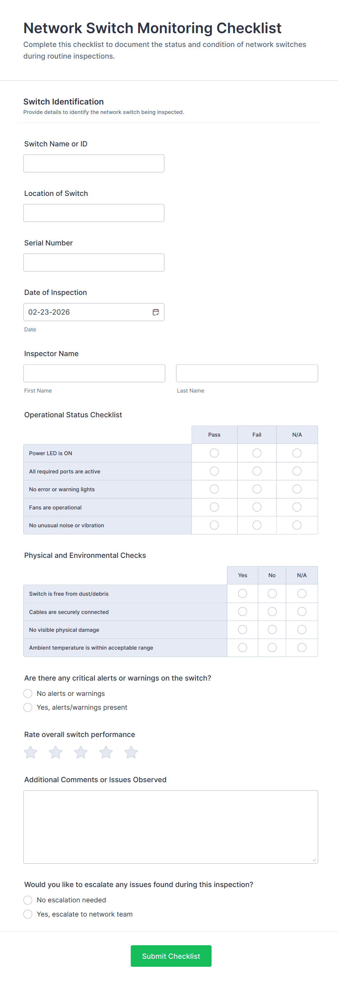Image resolution: width=338 pixels, height=985 pixels.
Task: Choose No for No visible physical damage
Action: tap(272, 629)
